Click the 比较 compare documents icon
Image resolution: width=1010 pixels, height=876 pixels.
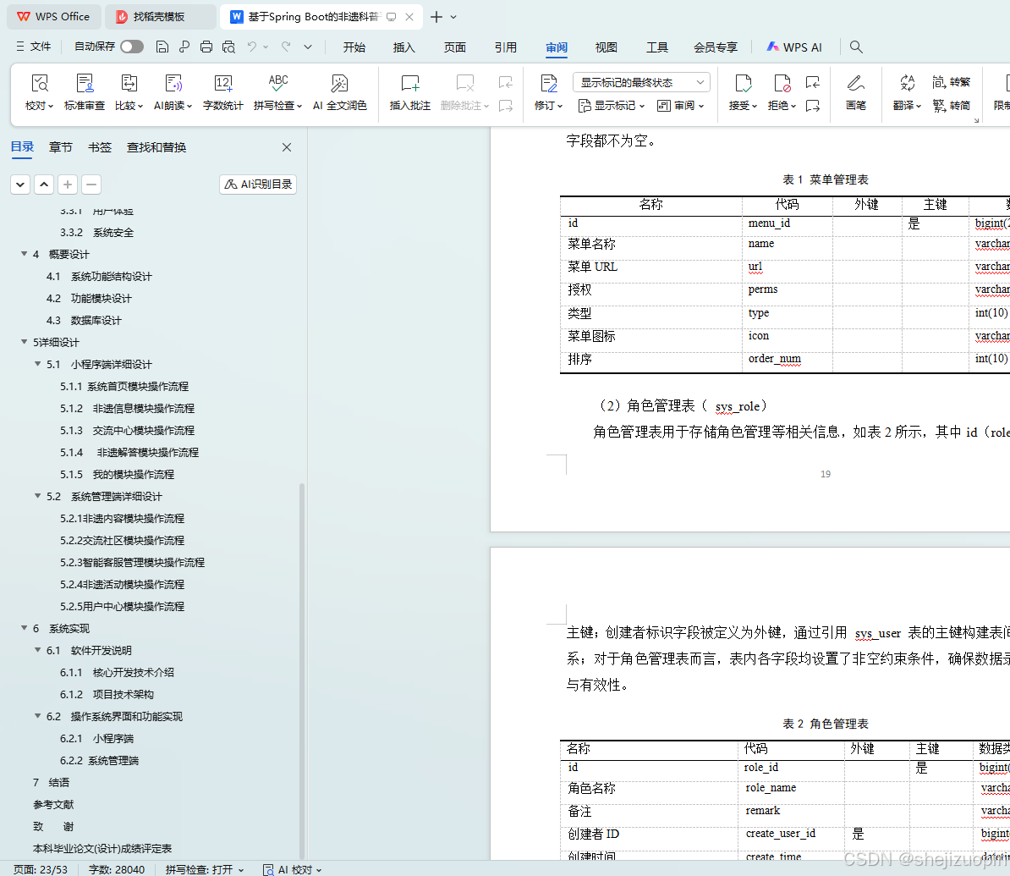point(129,83)
